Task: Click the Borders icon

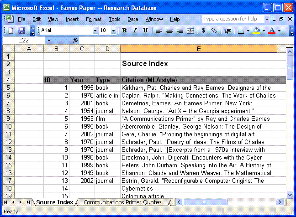Action: [x=241, y=31]
